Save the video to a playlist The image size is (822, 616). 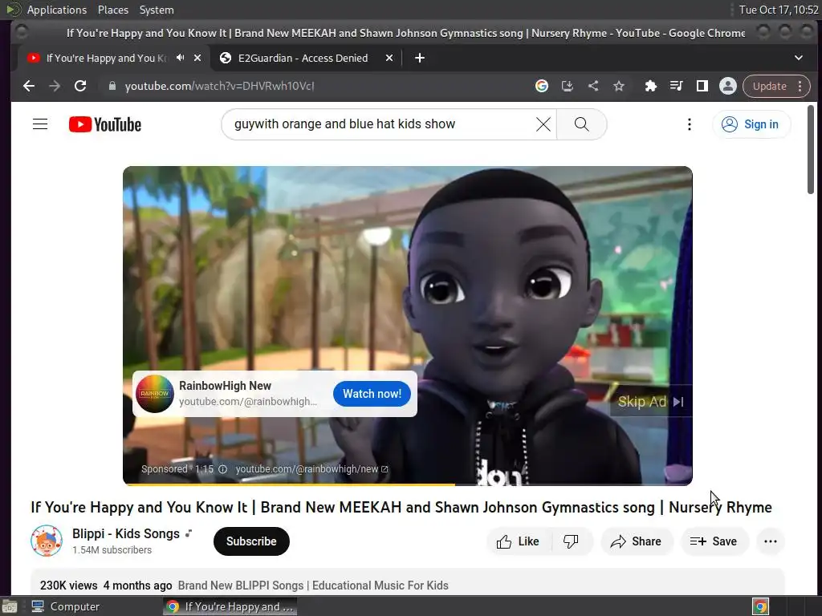(x=714, y=541)
